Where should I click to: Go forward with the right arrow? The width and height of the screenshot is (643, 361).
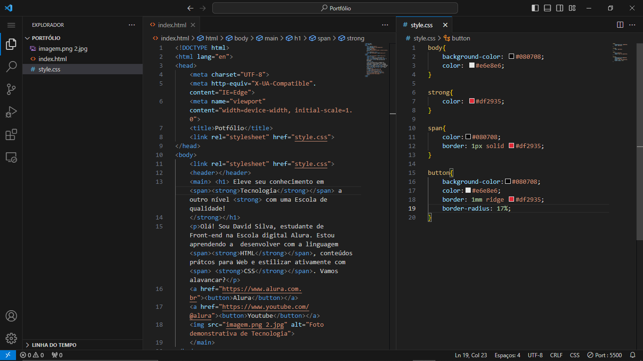(x=203, y=8)
